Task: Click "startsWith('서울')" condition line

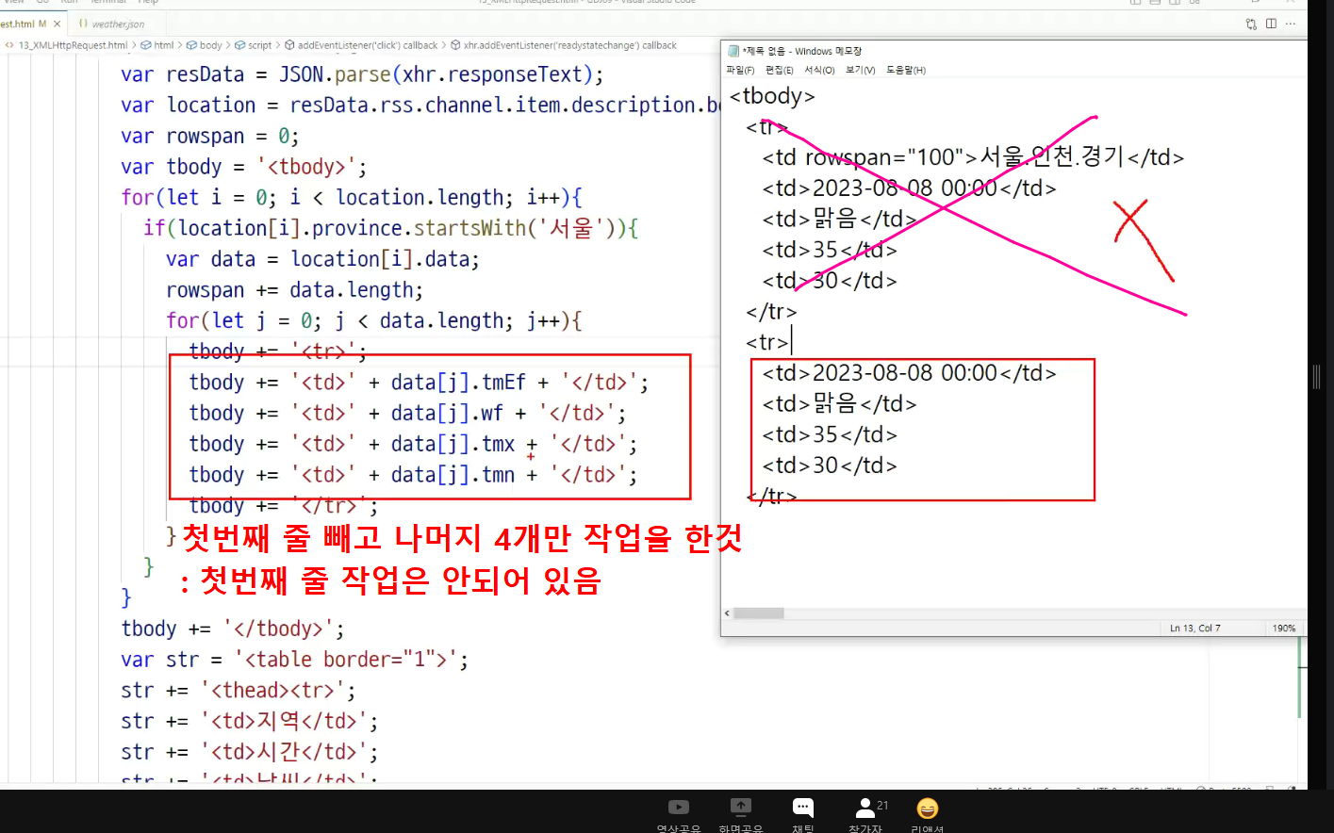Action: click(391, 228)
